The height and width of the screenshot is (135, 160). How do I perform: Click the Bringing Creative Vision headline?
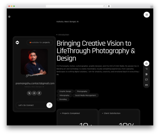(96, 51)
